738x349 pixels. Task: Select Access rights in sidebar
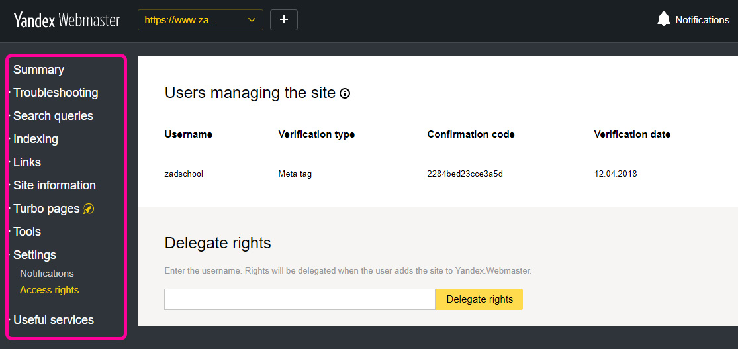50,290
